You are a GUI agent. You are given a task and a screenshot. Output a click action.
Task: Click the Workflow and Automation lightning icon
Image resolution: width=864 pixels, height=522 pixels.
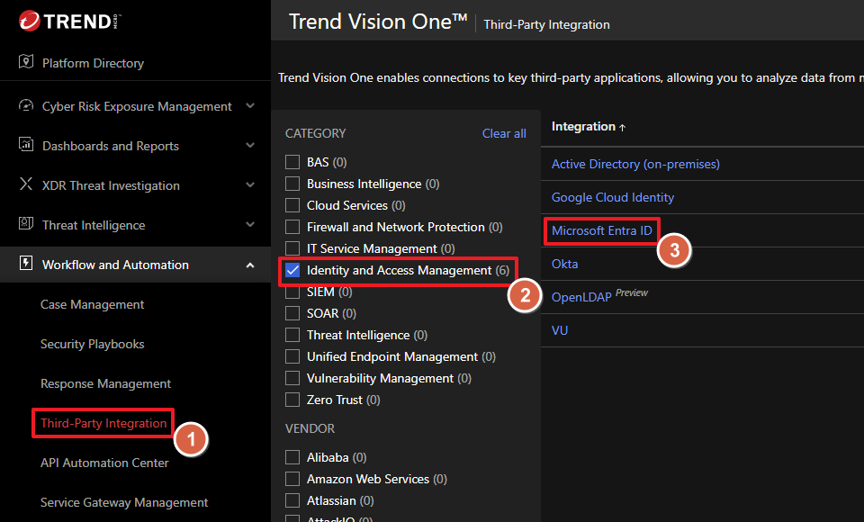tap(25, 265)
